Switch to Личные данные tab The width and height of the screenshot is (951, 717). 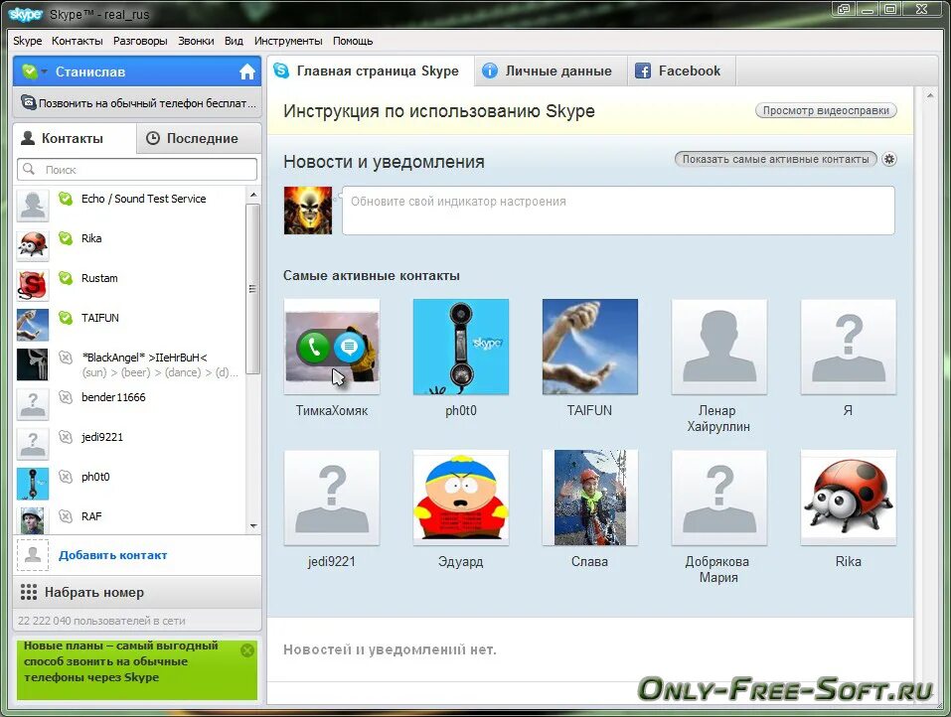coord(551,71)
